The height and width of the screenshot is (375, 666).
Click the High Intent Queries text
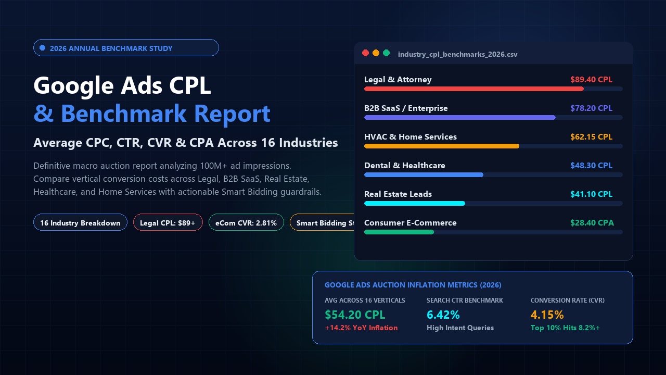(460, 328)
